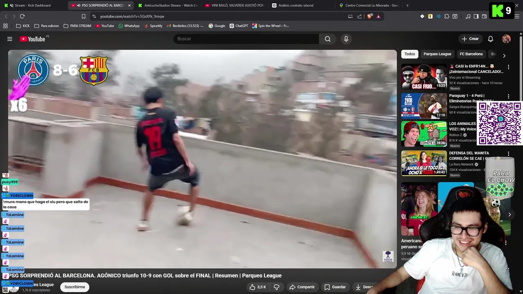The height and width of the screenshot is (294, 523).
Task: Save the video with Guardar
Action: point(335,287)
